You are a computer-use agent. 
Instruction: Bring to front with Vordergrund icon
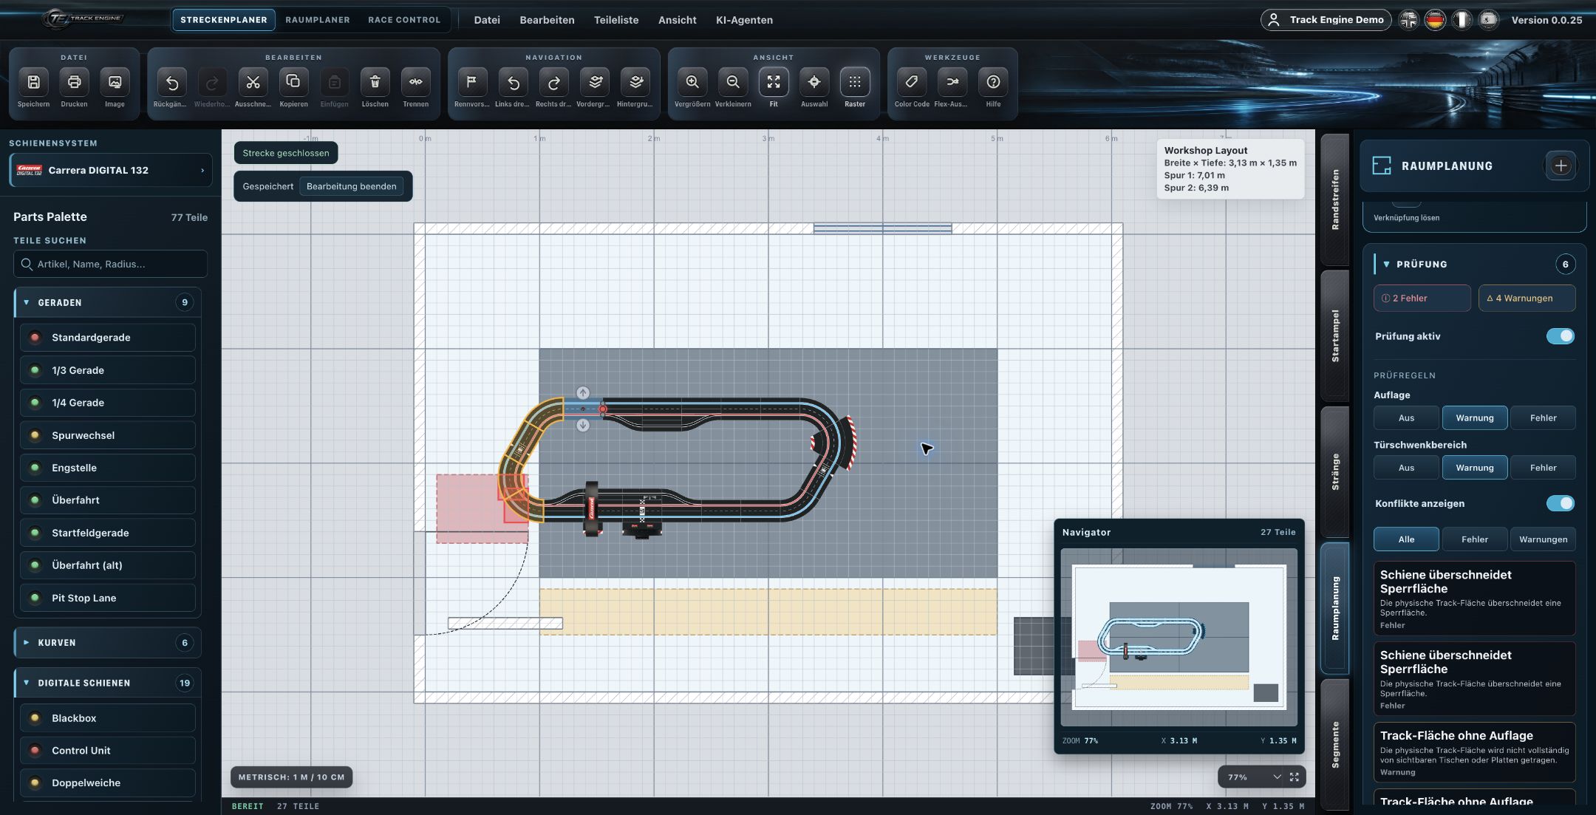[x=595, y=82]
